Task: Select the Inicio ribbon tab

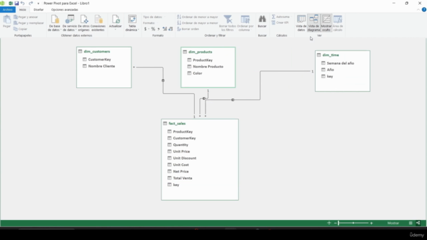Action: click(23, 9)
